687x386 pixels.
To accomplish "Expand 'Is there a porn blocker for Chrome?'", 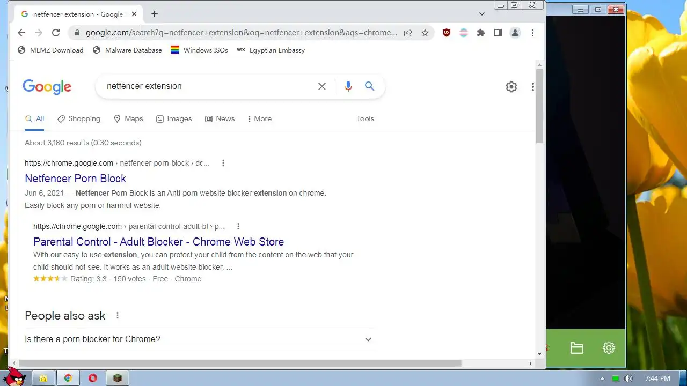I will click(x=199, y=339).
